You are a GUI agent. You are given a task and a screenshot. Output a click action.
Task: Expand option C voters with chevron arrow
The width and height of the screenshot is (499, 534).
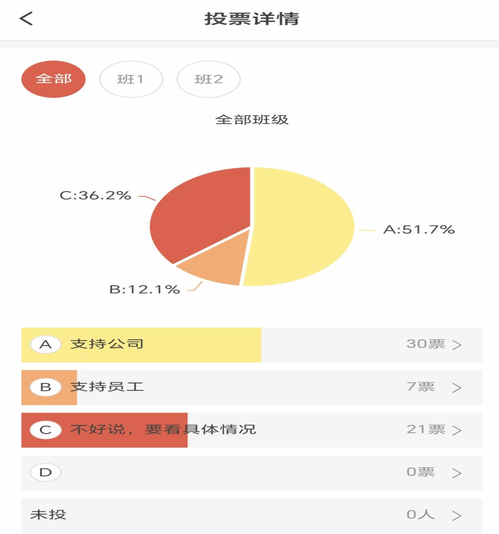click(457, 430)
